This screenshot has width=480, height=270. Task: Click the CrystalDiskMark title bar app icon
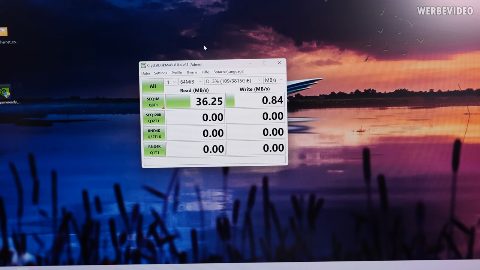pyautogui.click(x=143, y=65)
